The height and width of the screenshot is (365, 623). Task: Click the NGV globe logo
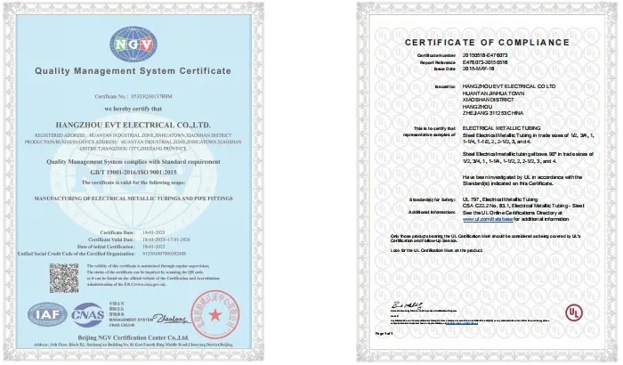coord(133,45)
